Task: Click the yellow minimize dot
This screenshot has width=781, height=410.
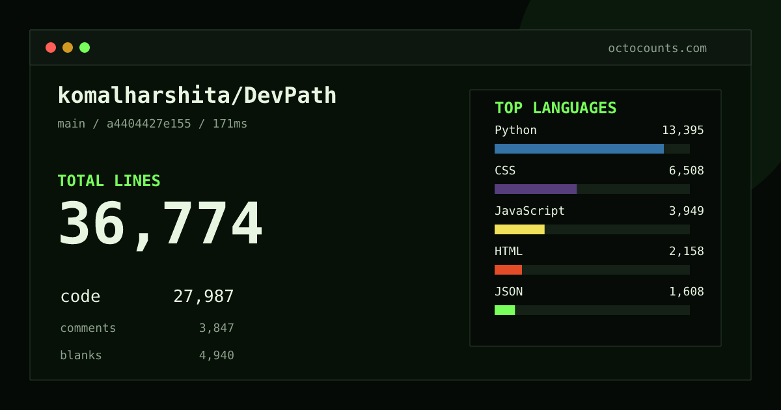Action: pos(68,48)
